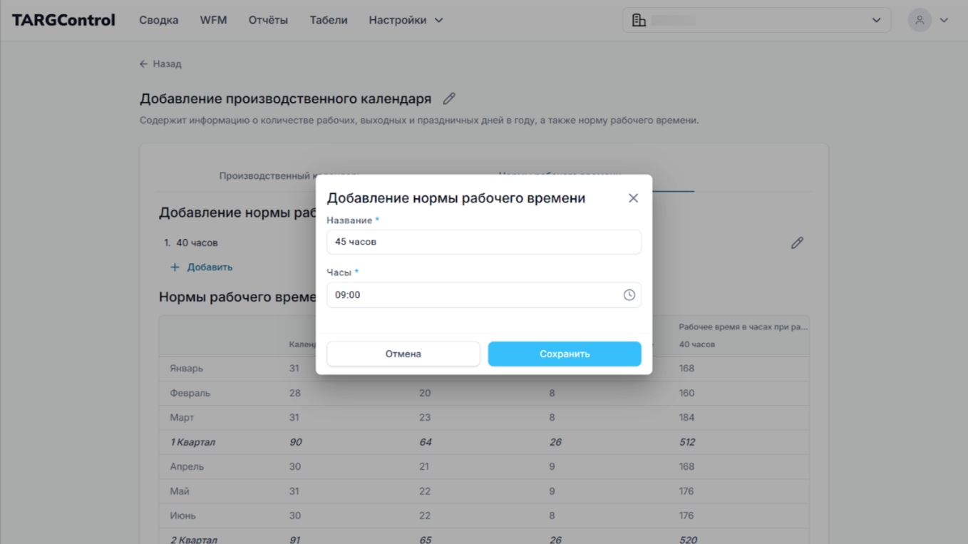This screenshot has width=968, height=544.
Task: Focus the Название text field
Action: [483, 242]
